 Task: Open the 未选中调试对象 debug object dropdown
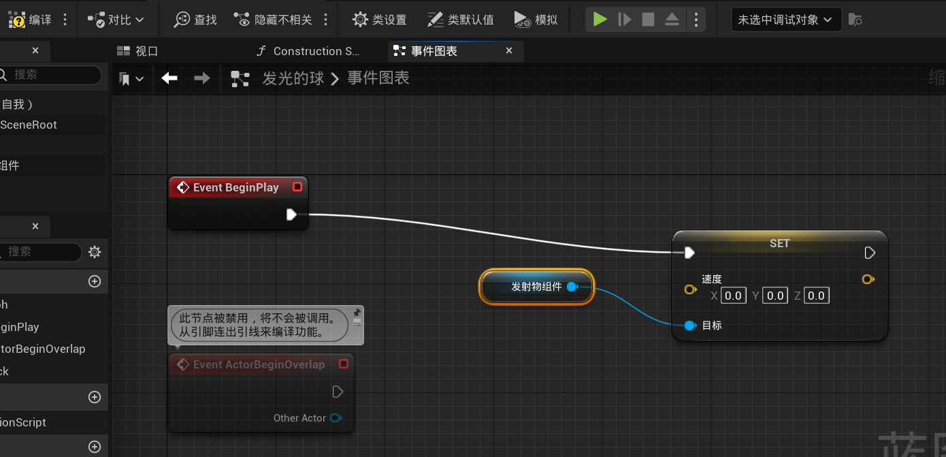pos(785,20)
